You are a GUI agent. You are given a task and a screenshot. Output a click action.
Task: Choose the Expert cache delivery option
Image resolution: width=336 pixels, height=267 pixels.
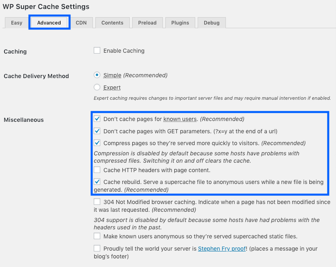point(97,87)
